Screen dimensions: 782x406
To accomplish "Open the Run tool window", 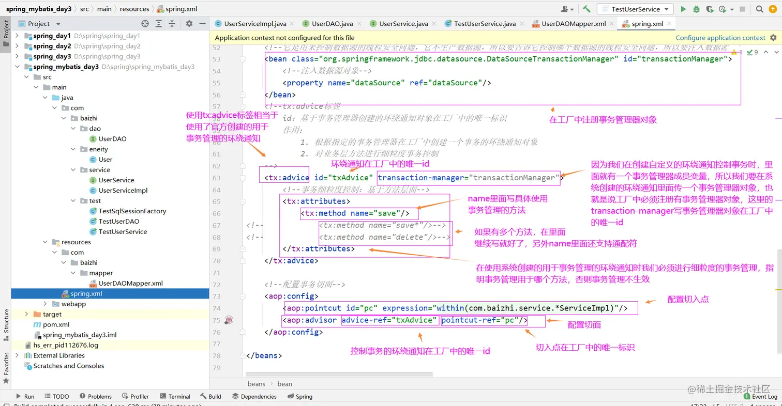I will (x=25, y=396).
